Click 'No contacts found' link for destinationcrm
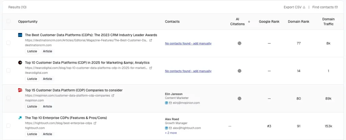 click(x=188, y=43)
